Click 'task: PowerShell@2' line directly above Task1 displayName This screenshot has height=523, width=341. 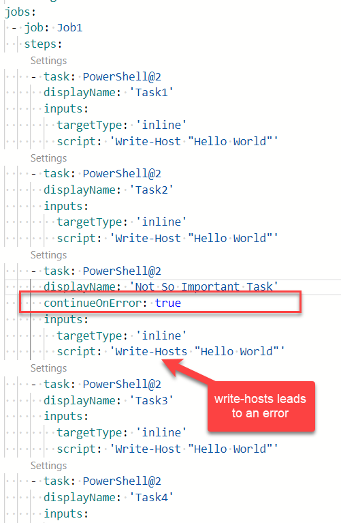(x=96, y=77)
